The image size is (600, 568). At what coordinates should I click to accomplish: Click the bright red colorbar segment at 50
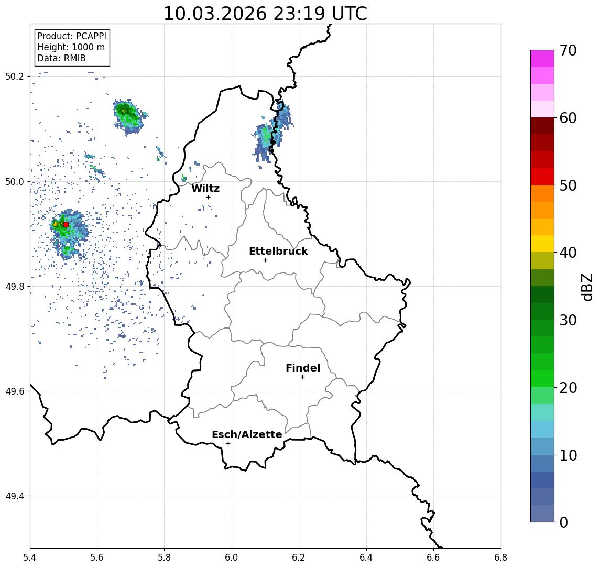point(542,177)
